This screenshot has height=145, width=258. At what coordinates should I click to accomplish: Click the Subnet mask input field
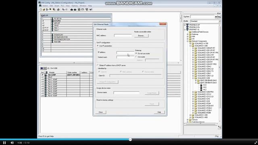click(125, 57)
